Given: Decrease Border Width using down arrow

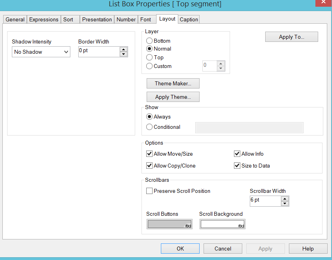Looking at the screenshot, I should pos(124,54).
